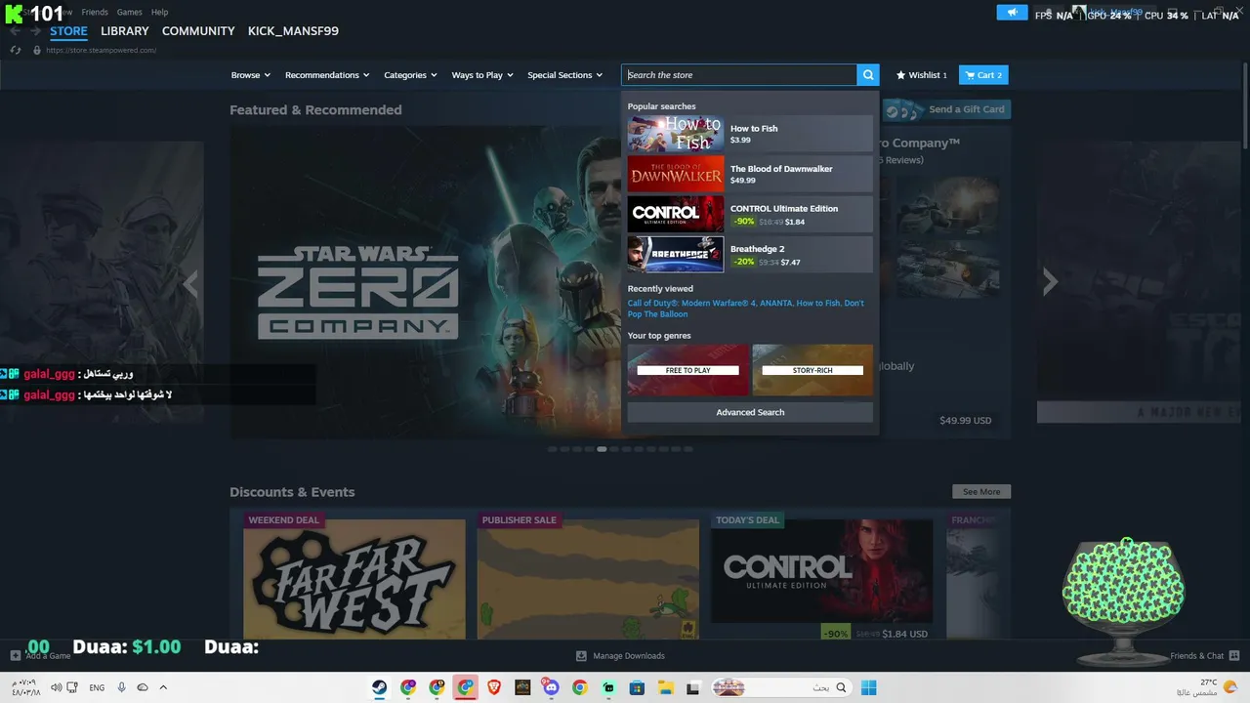Expand the Special Sections dropdown
This screenshot has height=703, width=1250.
pos(564,75)
